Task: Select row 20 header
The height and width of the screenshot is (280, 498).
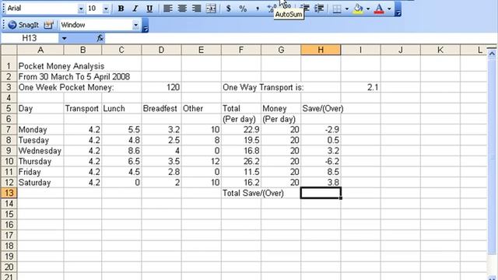Action: 9,267
